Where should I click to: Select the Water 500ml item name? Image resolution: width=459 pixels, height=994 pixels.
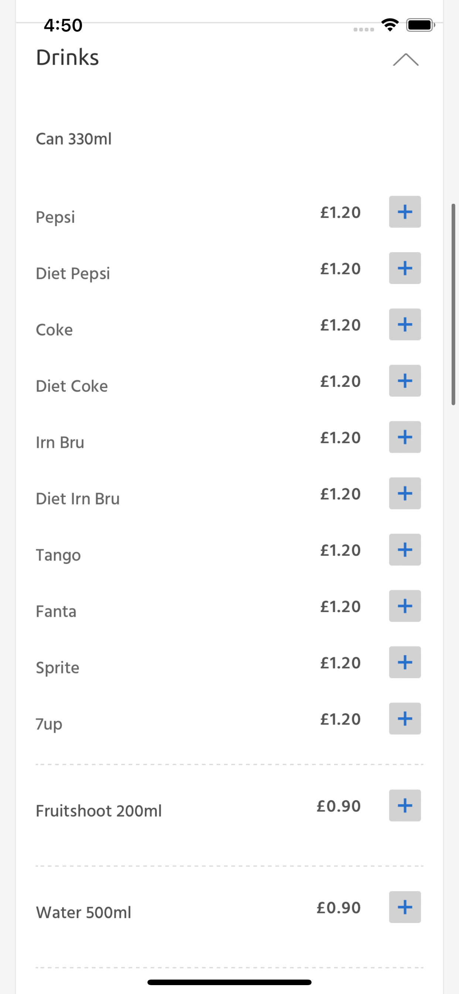coord(84,912)
